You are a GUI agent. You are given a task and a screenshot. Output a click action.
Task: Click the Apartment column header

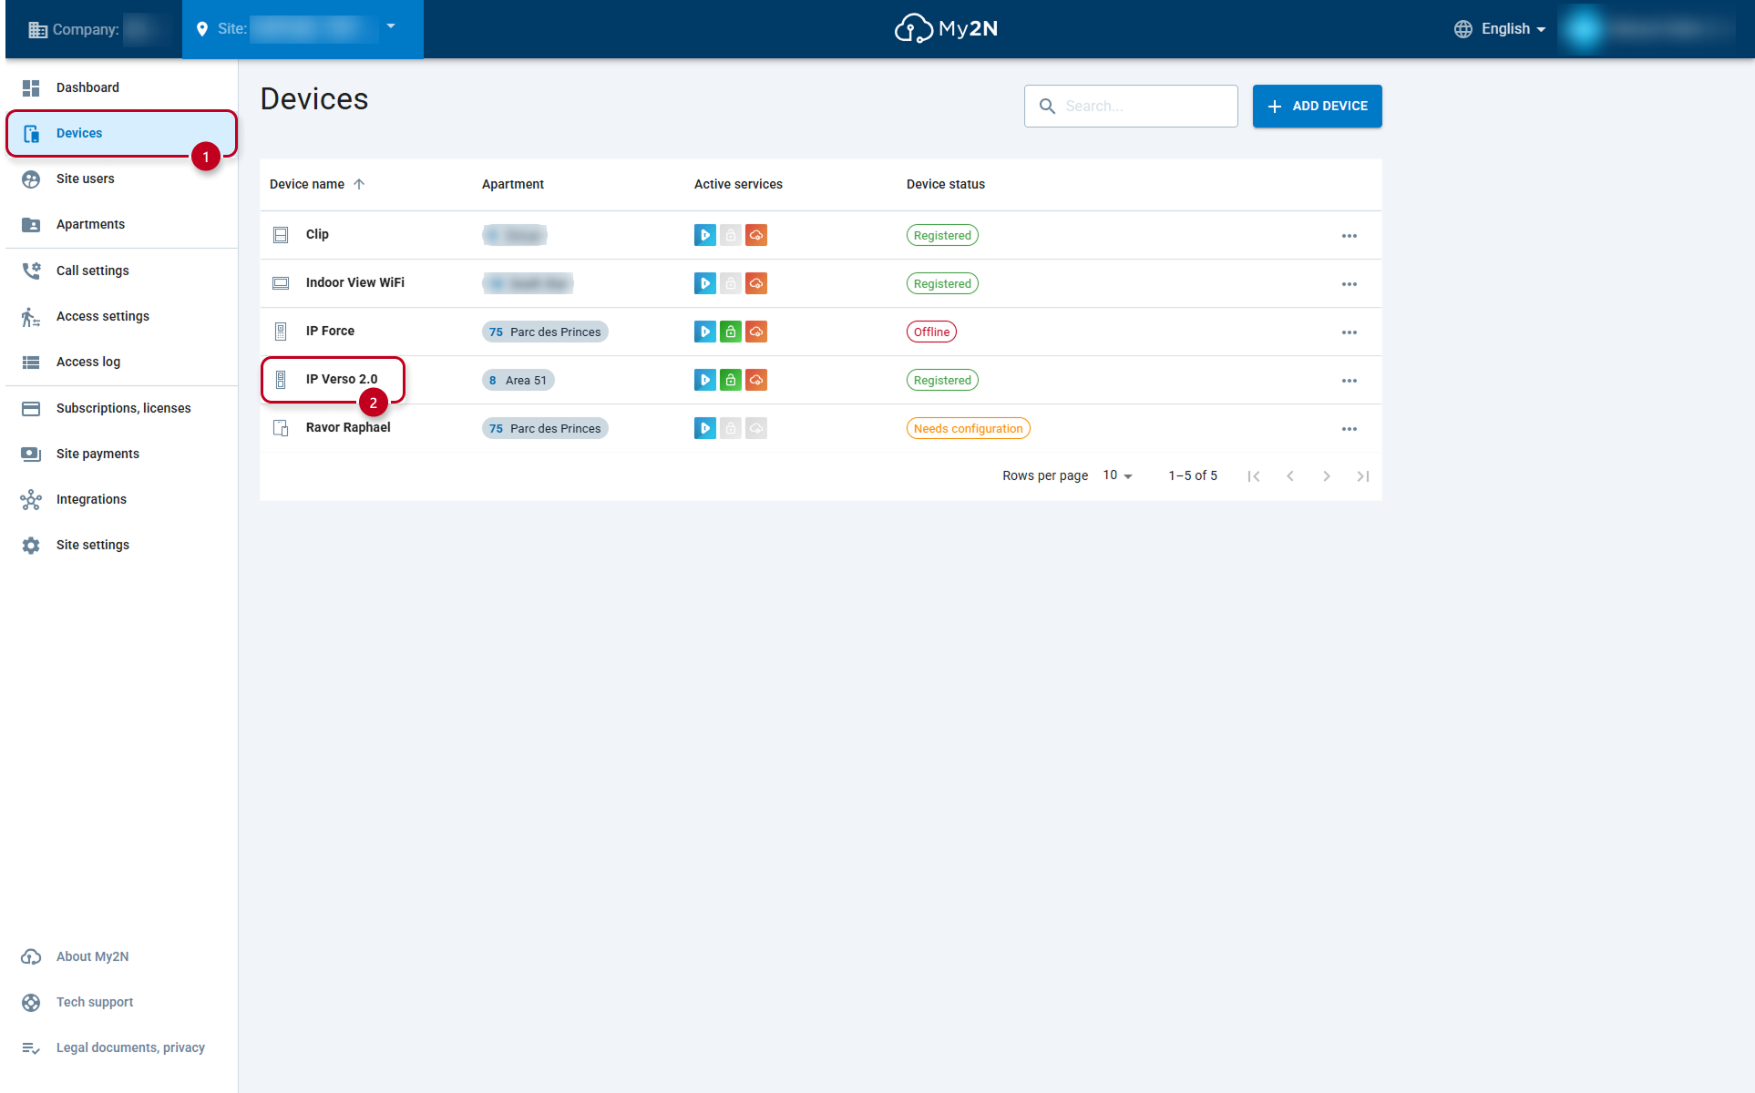point(513,184)
